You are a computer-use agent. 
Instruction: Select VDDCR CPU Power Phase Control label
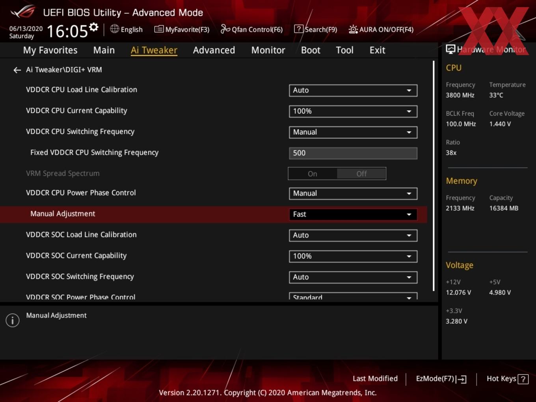[x=81, y=193]
